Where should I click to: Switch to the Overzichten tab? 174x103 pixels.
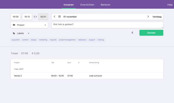click(87, 5)
